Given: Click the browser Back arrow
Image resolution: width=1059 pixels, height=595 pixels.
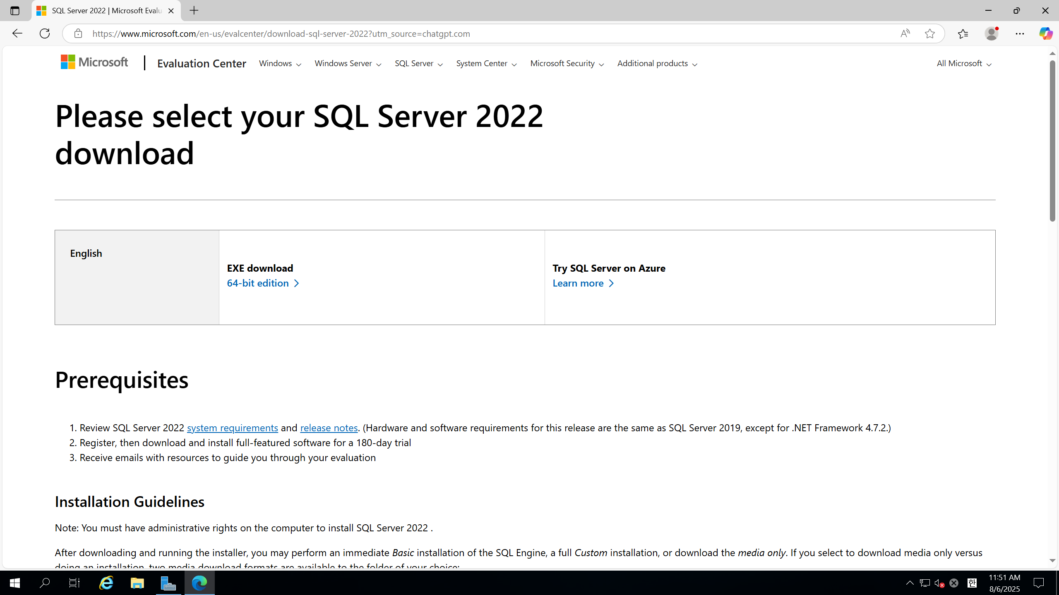Looking at the screenshot, I should tap(17, 33).
